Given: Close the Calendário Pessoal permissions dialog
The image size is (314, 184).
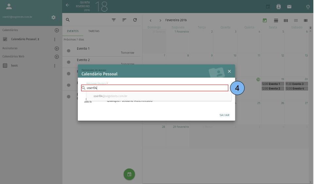Looking at the screenshot, I should (x=229, y=71).
